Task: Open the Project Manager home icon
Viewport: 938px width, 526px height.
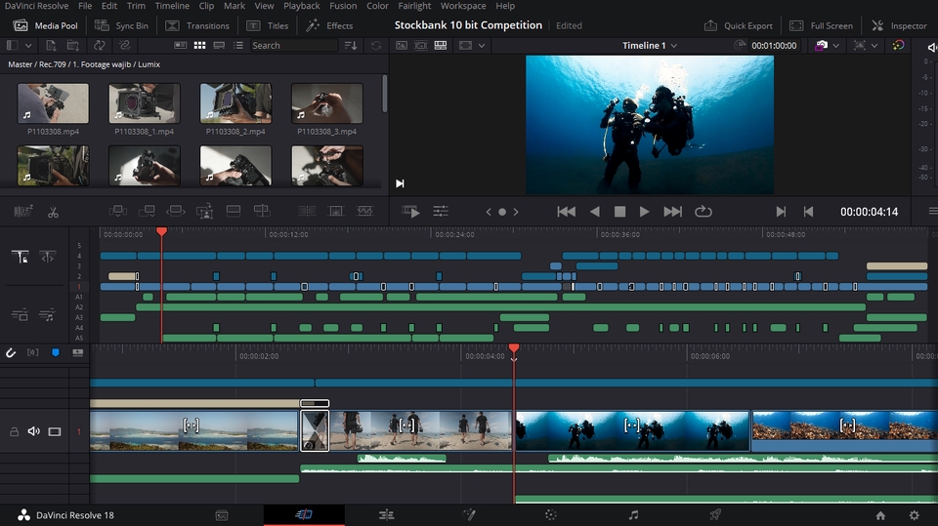Action: pyautogui.click(x=880, y=515)
